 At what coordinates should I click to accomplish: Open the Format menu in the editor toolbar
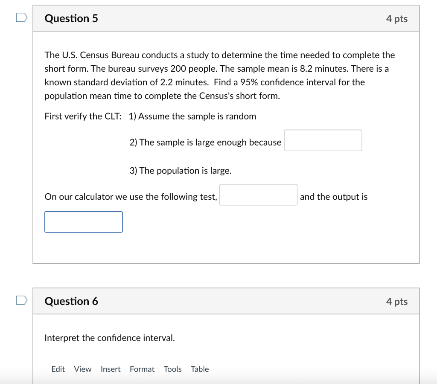point(142,369)
